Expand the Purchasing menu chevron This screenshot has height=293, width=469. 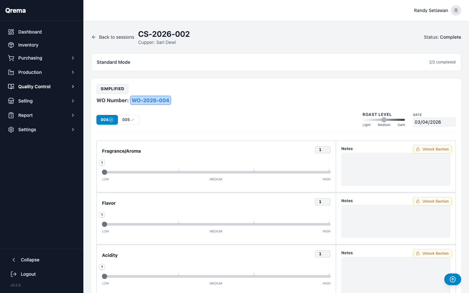[x=73, y=58]
